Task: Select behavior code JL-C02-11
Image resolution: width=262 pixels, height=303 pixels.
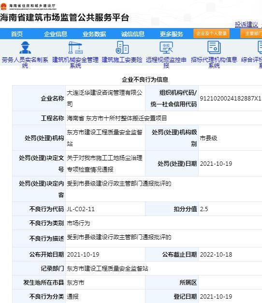Action: click(81, 209)
